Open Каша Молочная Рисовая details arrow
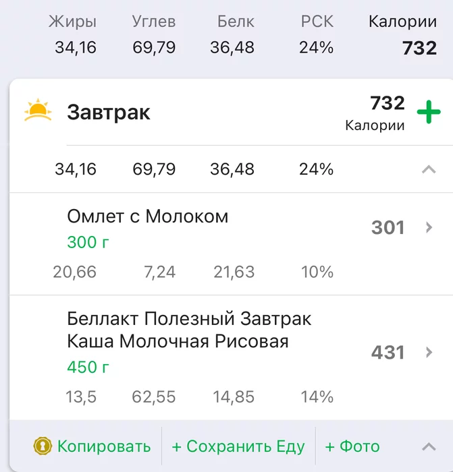The image size is (453, 472). pyautogui.click(x=429, y=352)
